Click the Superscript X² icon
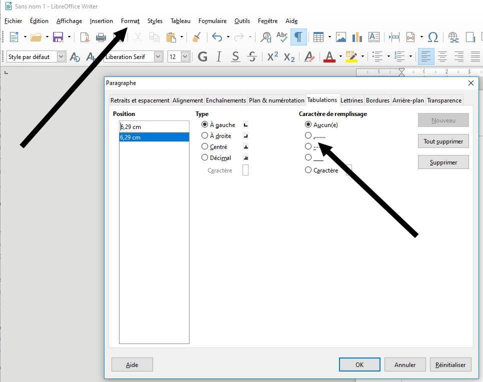The width and height of the screenshot is (483, 382). coord(272,56)
